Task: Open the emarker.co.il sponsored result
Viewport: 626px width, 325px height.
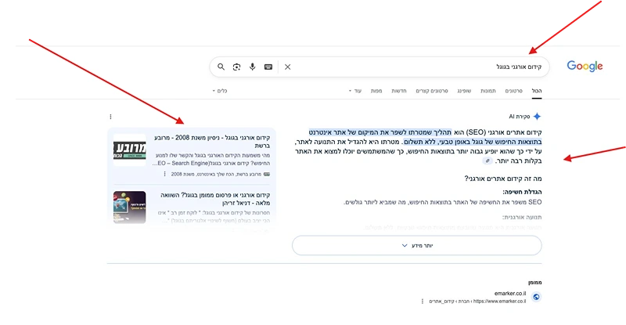Action: pyautogui.click(x=510, y=294)
